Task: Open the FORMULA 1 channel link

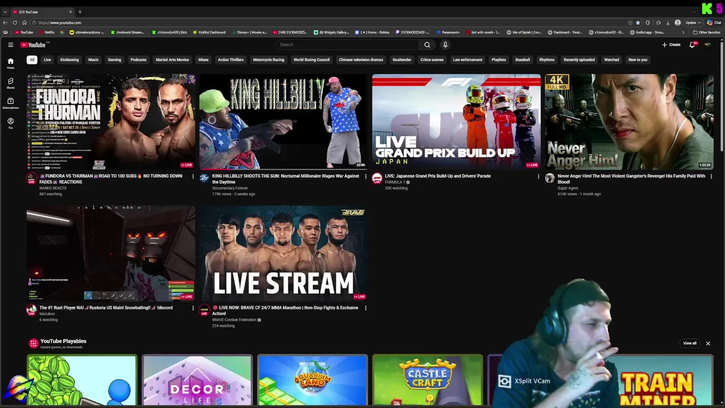Action: click(395, 182)
